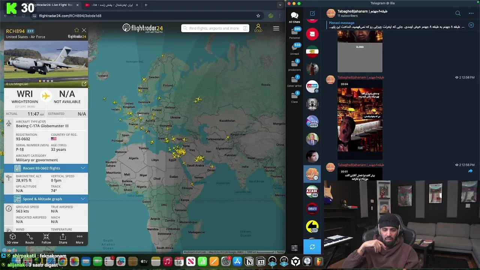Viewport: 480px width, 270px height.
Task: Open the Tabaghe8jahanam channel header
Action: coord(362,13)
